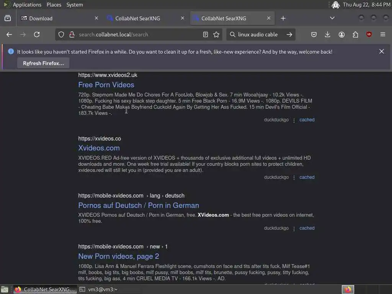Click the duckduckgo label on lang › deutsch result
This screenshot has width=392, height=294.
276,228
